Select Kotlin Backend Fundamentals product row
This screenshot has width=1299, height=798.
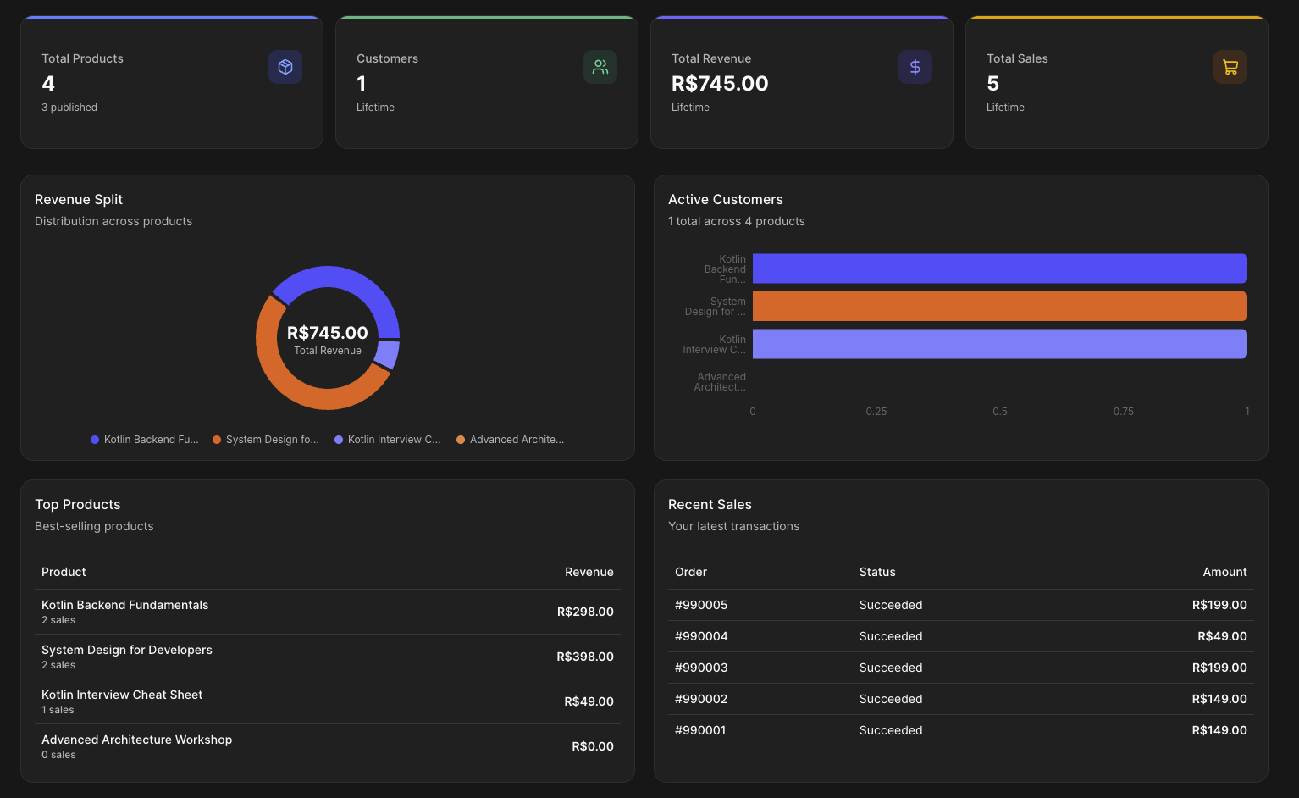pos(328,612)
